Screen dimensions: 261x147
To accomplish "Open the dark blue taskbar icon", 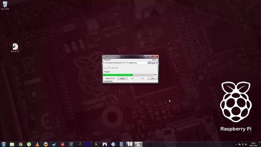I will coord(88,144).
